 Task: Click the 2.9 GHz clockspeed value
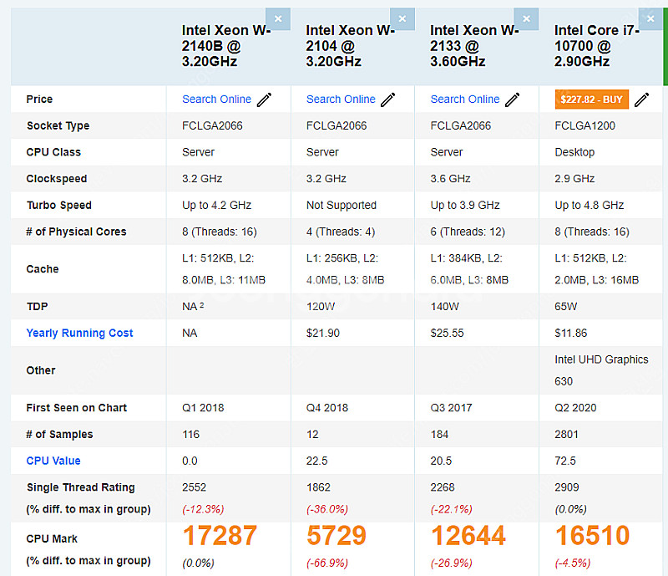click(x=574, y=179)
